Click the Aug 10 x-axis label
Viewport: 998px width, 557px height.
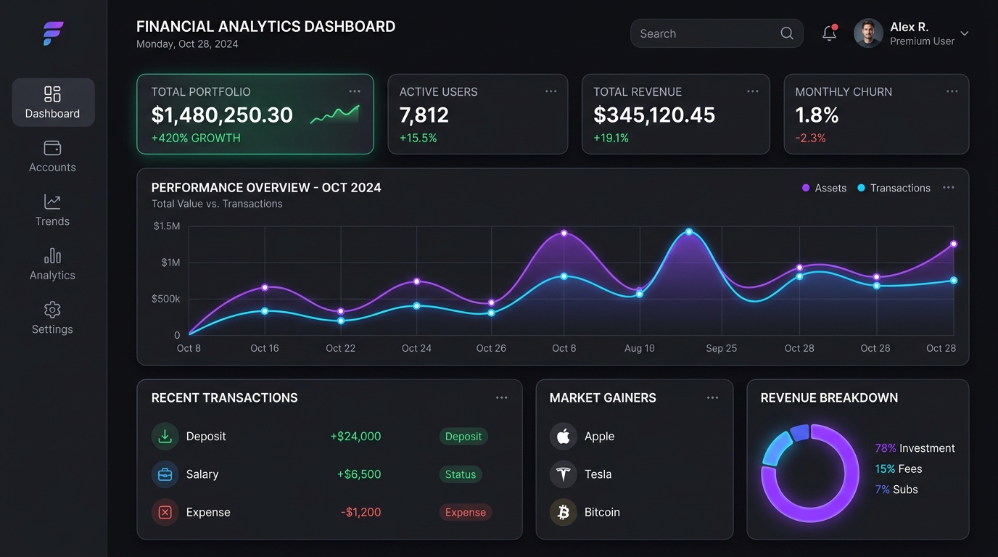click(x=640, y=348)
